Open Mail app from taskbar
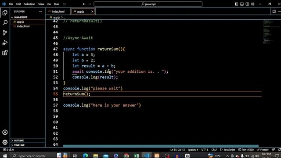The height and width of the screenshot is (158, 281). (x=106, y=156)
